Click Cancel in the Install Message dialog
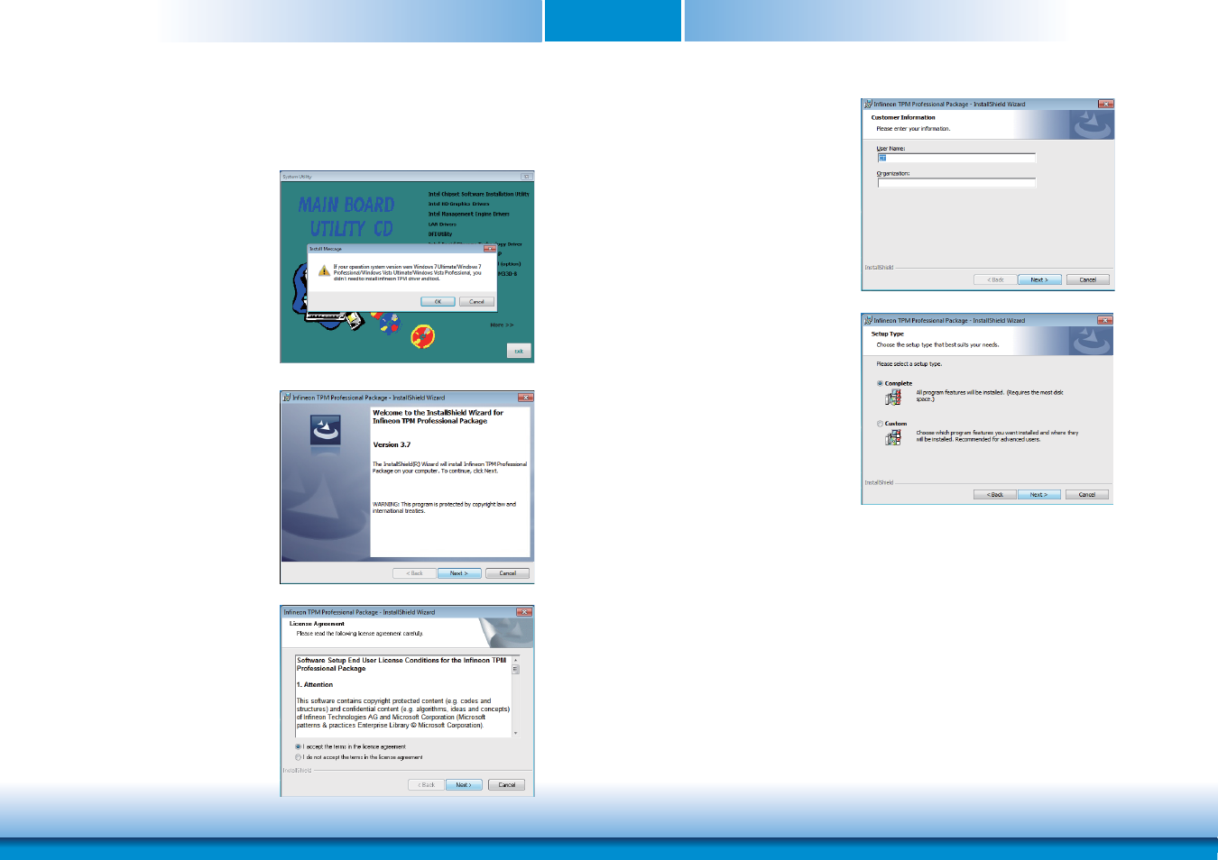Screen dimensions: 1218x860 [x=476, y=302]
